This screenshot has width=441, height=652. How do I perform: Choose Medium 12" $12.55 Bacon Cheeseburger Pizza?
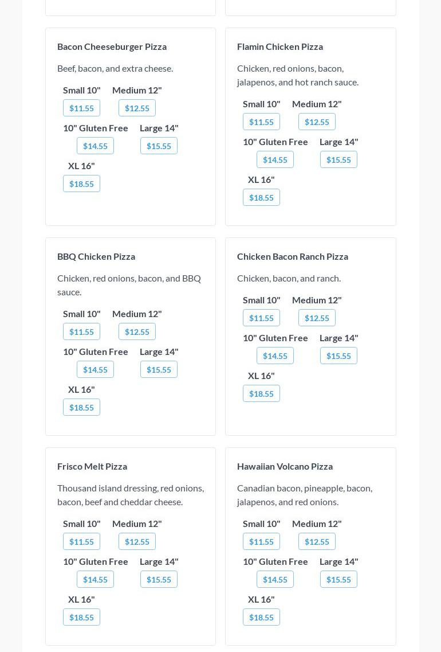[x=137, y=108]
